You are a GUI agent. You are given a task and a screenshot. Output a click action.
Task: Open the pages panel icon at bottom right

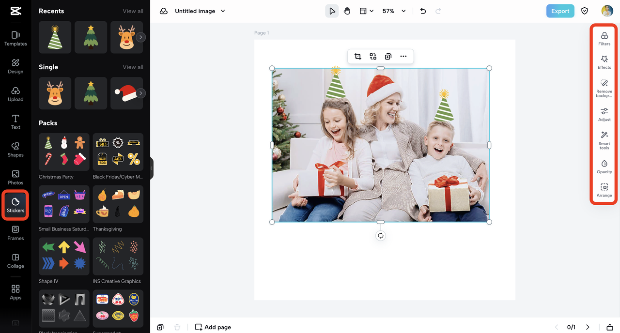610,327
